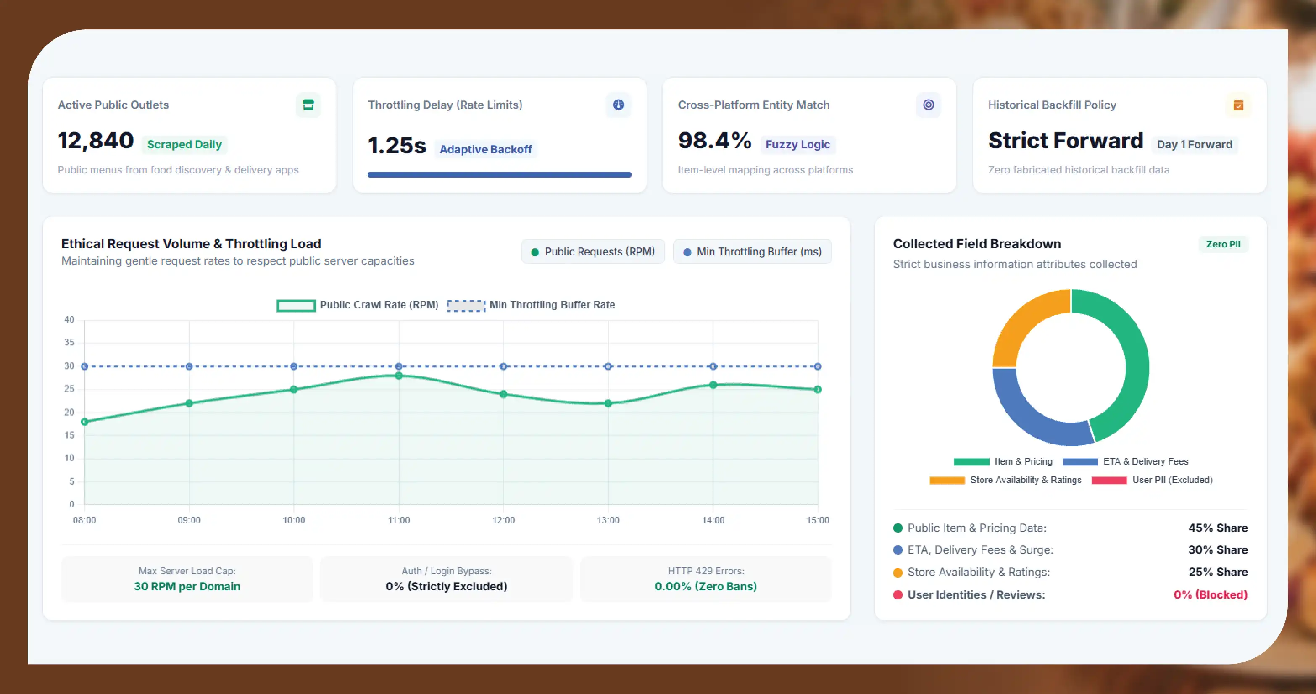Viewport: 1316px width, 694px height.
Task: Click the Adaptive Backoff badge
Action: tap(485, 149)
